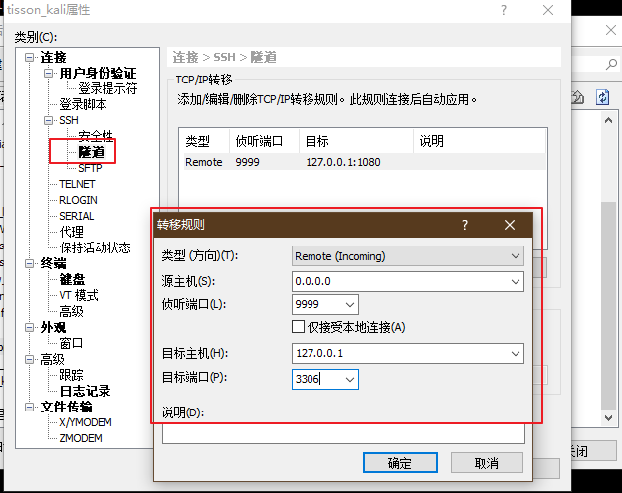Screen dimensions: 622x493
Task: Expand the 源主机 dropdown list
Action: 515,281
